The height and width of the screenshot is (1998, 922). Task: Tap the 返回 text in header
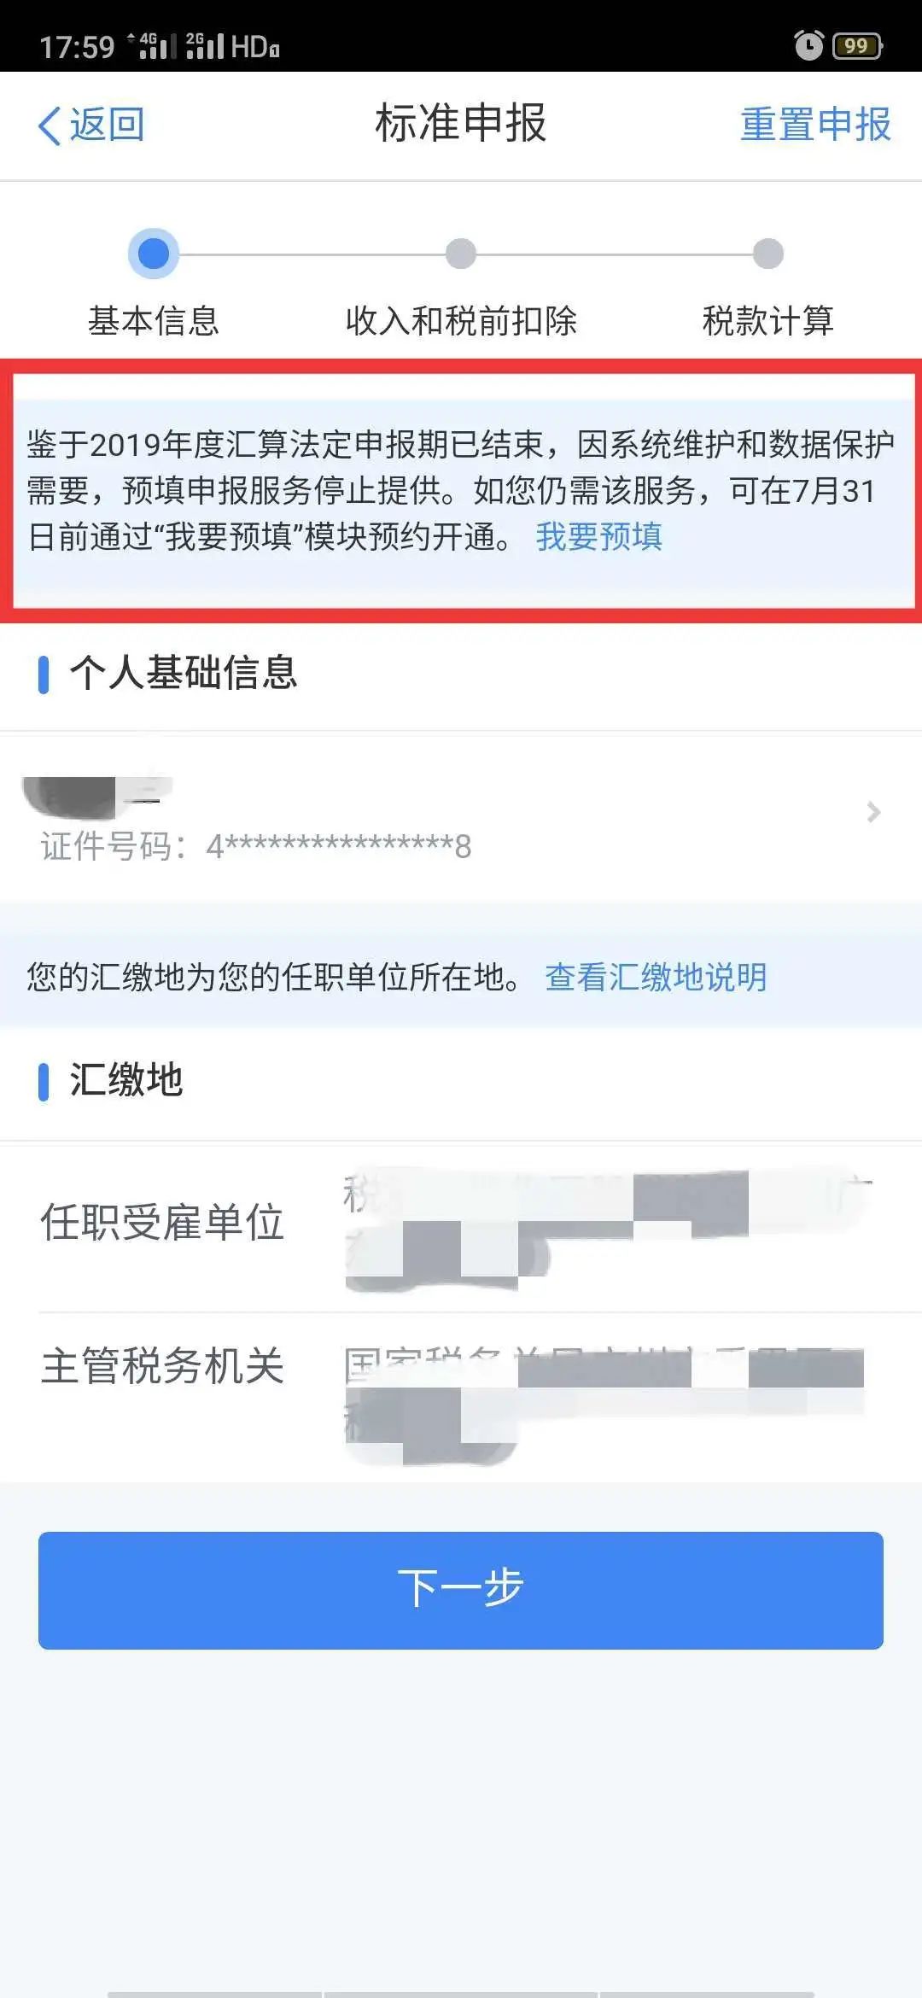coord(107,125)
